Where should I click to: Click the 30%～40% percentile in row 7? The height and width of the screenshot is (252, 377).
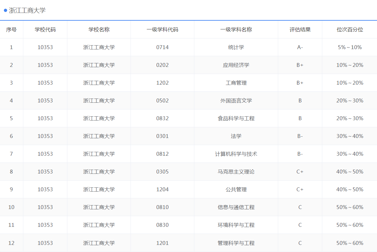click(350, 154)
